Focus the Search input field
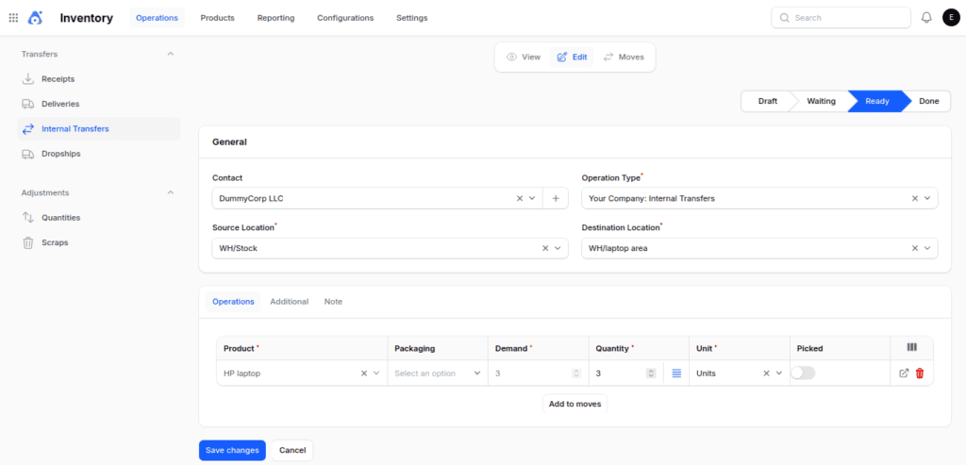 841,18
